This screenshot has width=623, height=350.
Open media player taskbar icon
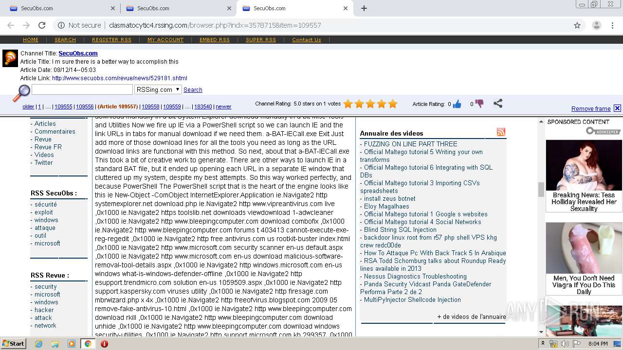(x=72, y=344)
